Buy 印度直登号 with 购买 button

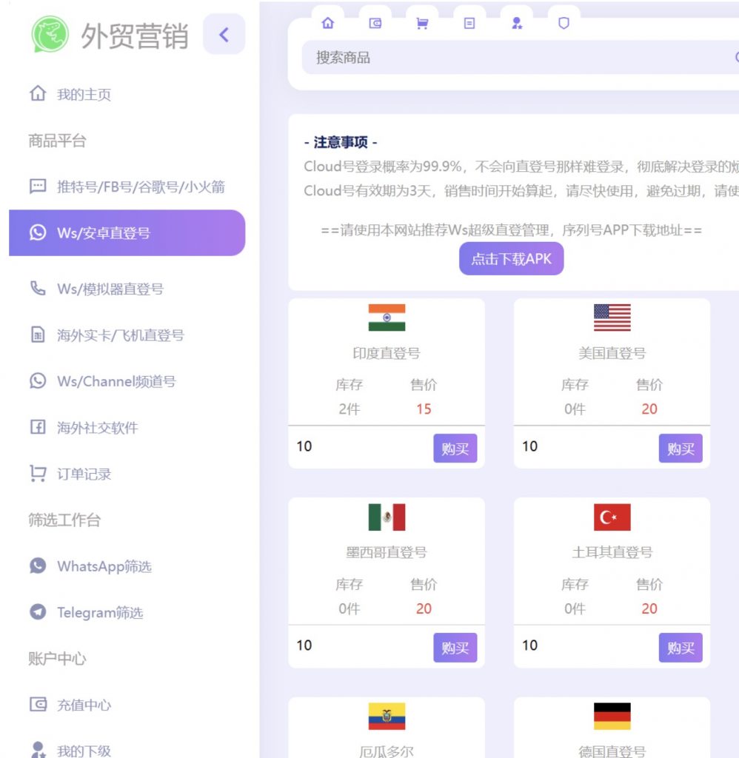click(455, 448)
